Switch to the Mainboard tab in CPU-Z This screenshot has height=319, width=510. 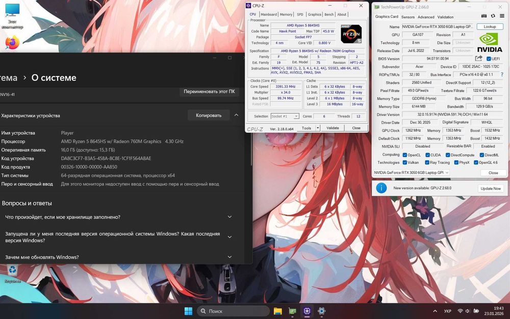pos(269,14)
